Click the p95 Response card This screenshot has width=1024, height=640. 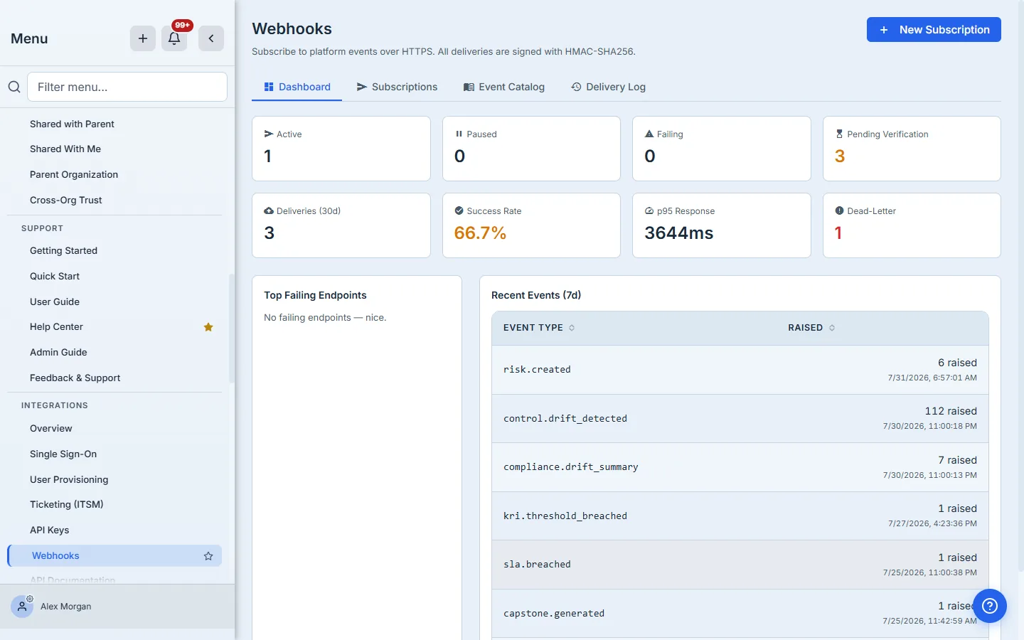pos(722,225)
